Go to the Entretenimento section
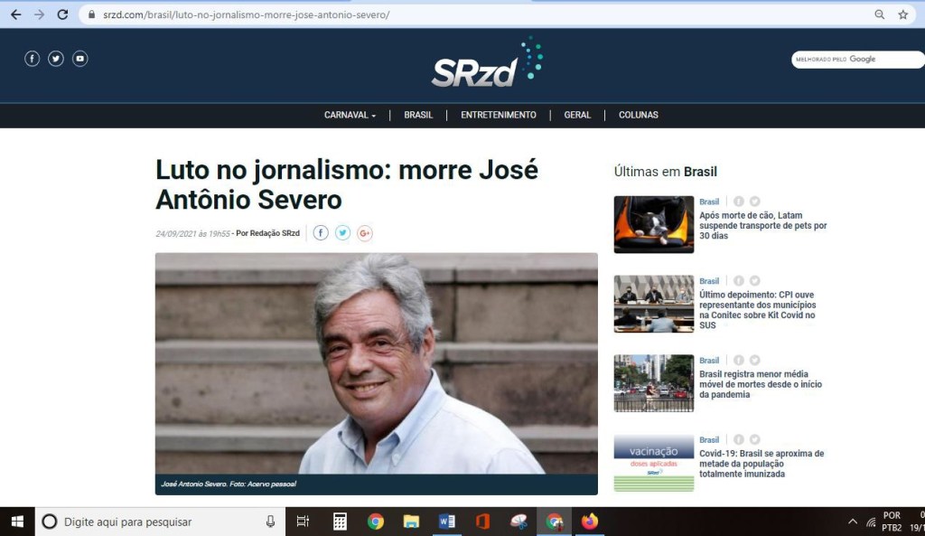The width and height of the screenshot is (925, 536). click(x=498, y=115)
